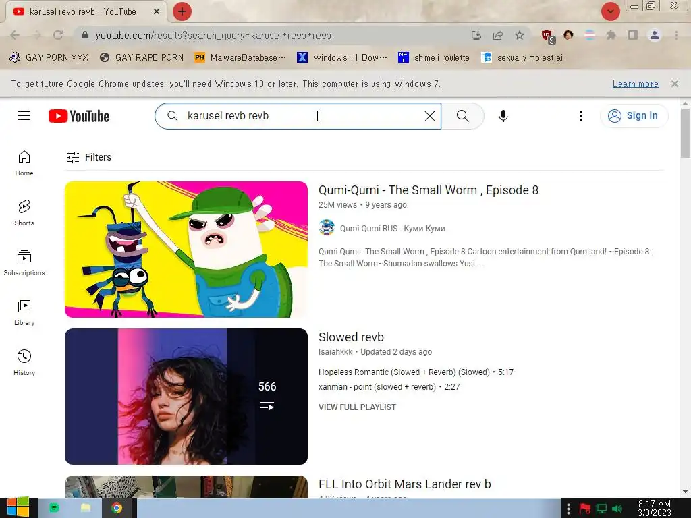
Task: Play Hopeless Romantic (Slowed + Reverb) track
Action: (x=416, y=372)
